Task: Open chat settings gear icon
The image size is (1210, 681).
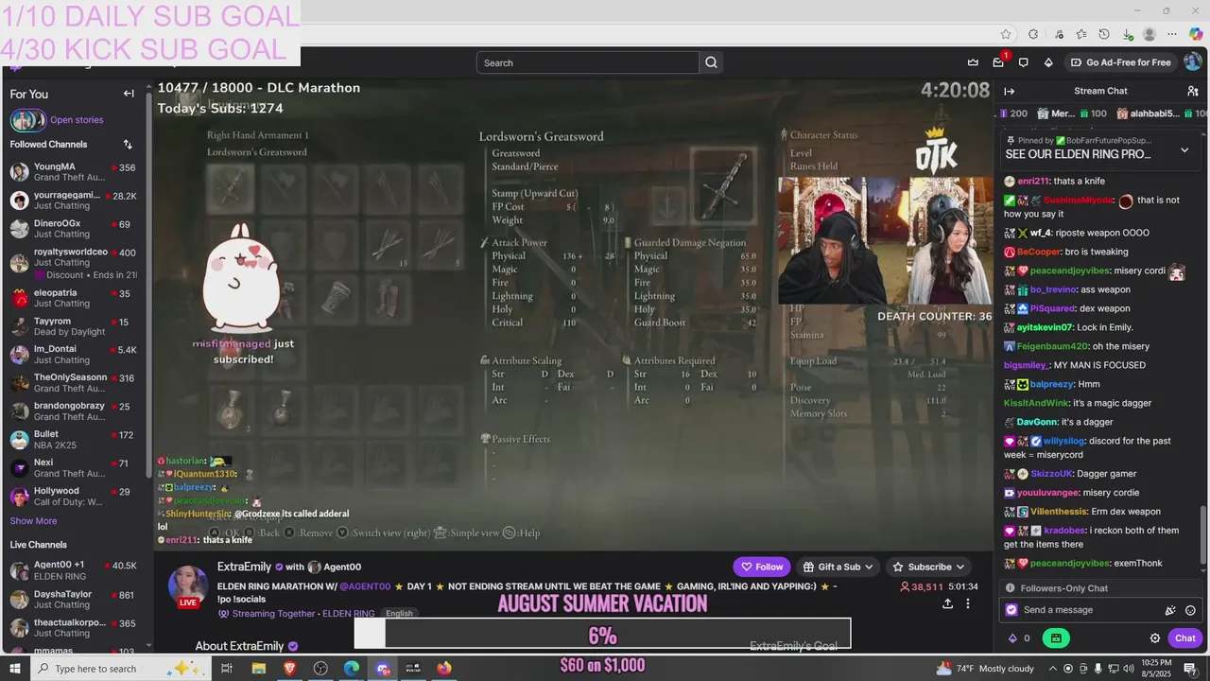Action: (x=1155, y=638)
